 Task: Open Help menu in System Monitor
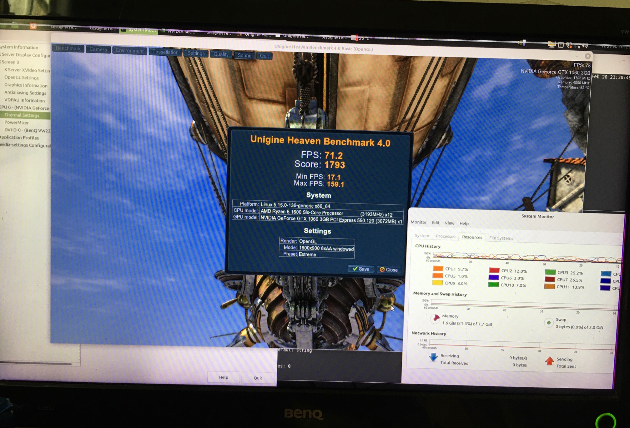click(x=464, y=223)
